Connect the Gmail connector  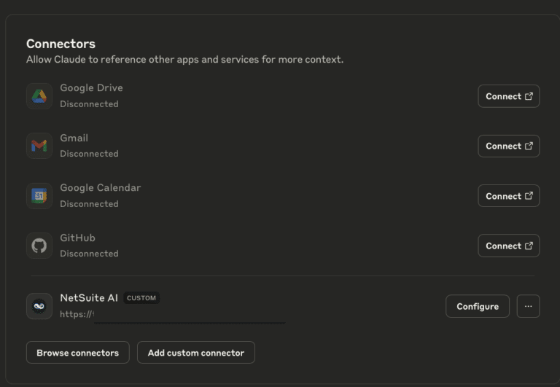pyautogui.click(x=508, y=146)
